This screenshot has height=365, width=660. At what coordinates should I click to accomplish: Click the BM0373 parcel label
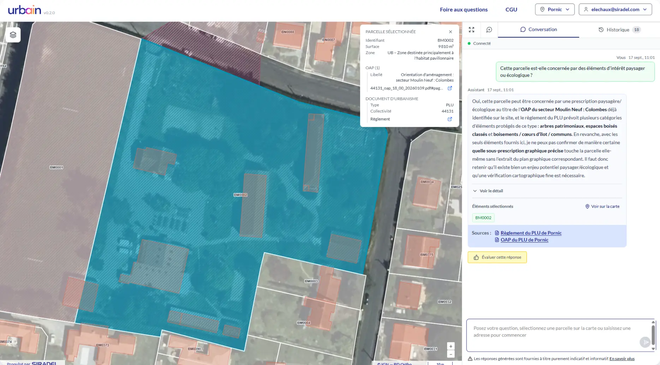102,345
